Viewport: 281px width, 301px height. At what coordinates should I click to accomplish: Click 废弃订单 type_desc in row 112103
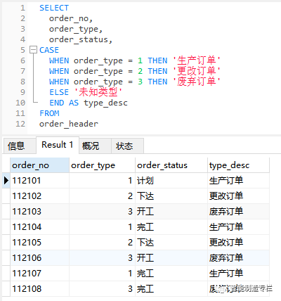click(238, 212)
